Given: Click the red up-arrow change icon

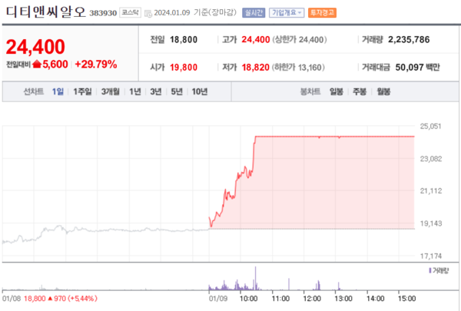Looking at the screenshot, I should click(x=37, y=64).
